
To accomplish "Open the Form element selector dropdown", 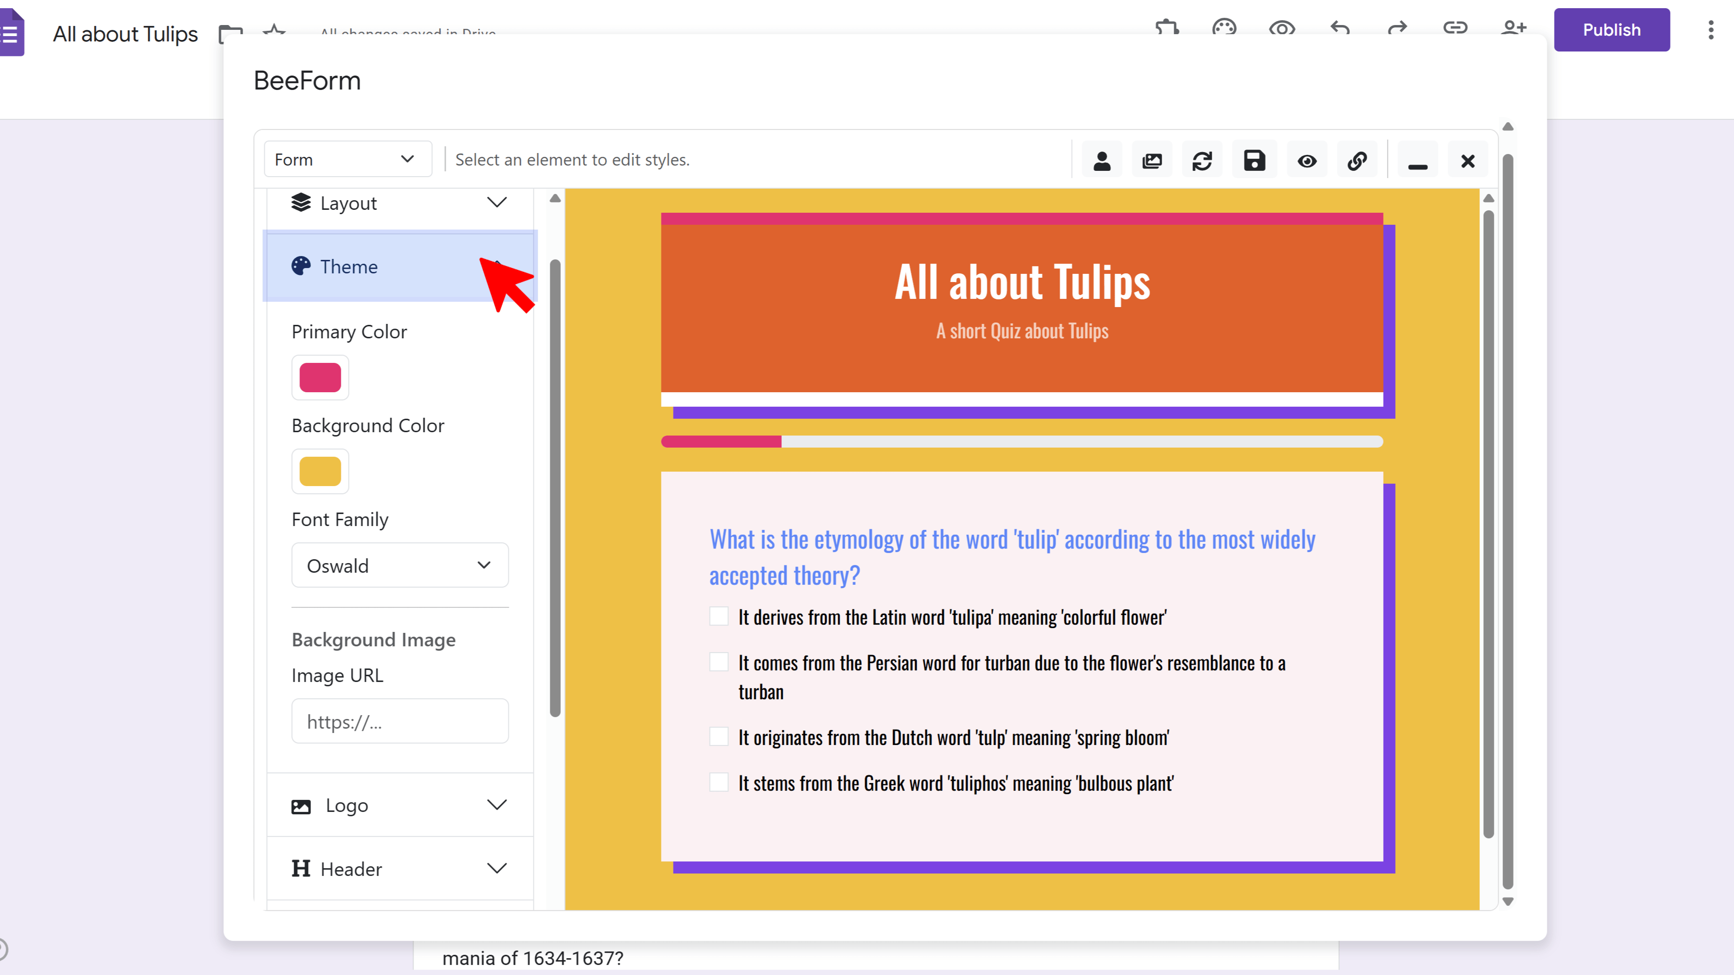I will tap(348, 159).
